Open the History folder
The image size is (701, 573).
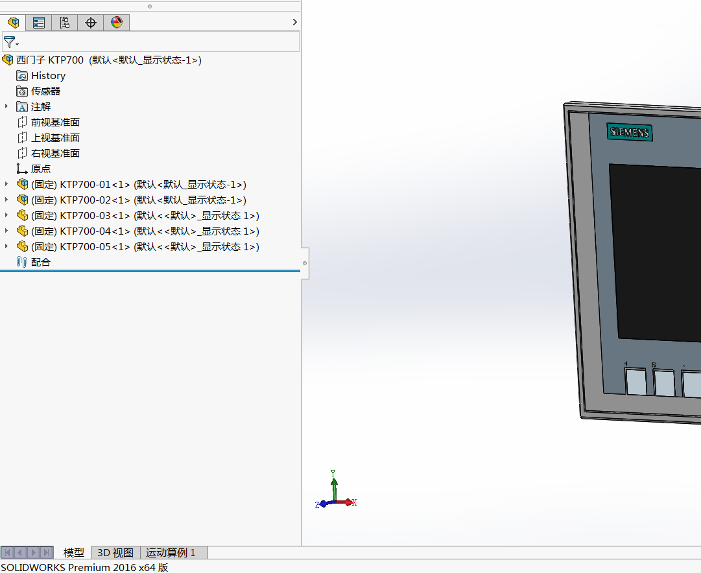[x=48, y=76]
